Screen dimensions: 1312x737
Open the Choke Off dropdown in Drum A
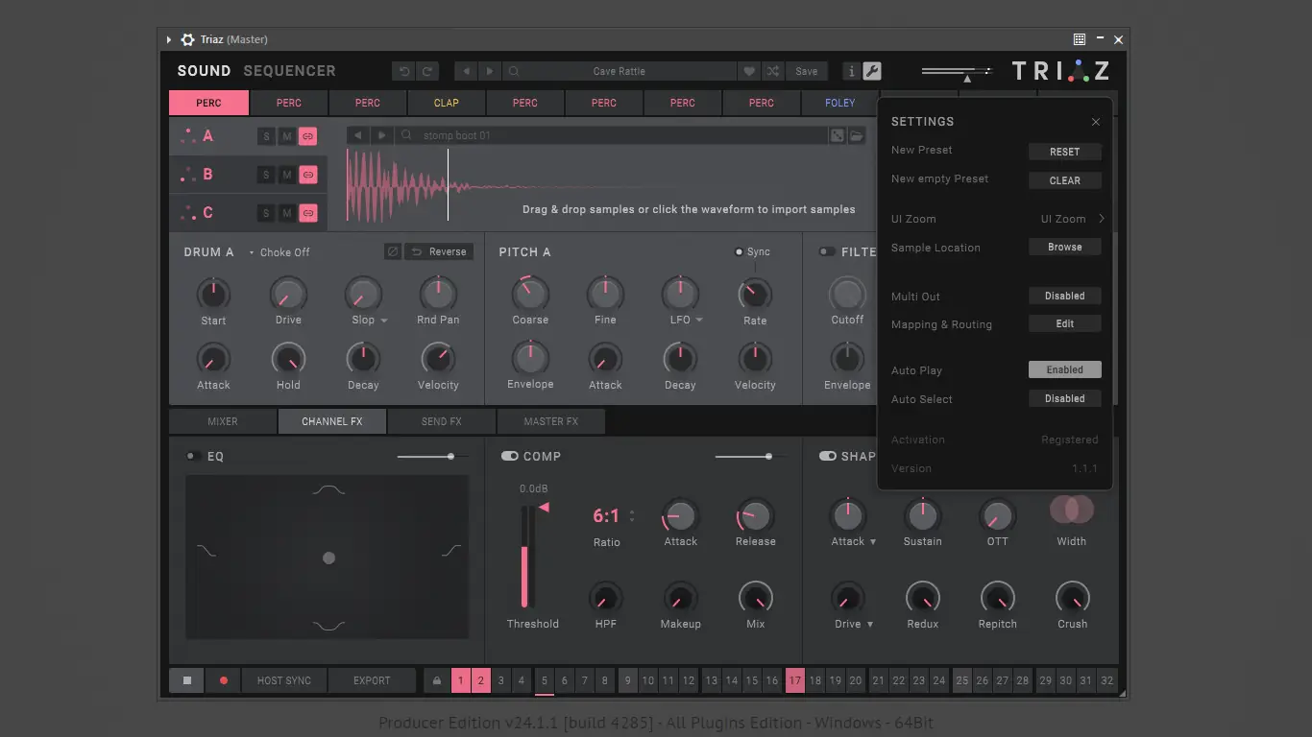[x=279, y=252]
